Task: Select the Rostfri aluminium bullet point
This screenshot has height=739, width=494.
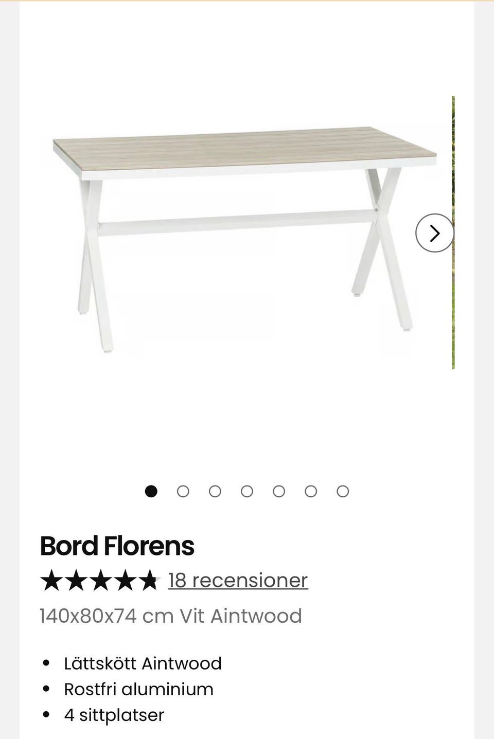Action: (x=138, y=689)
